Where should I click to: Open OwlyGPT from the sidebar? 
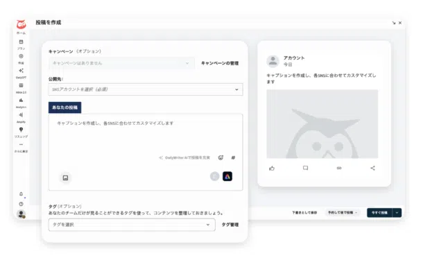pos(21,71)
